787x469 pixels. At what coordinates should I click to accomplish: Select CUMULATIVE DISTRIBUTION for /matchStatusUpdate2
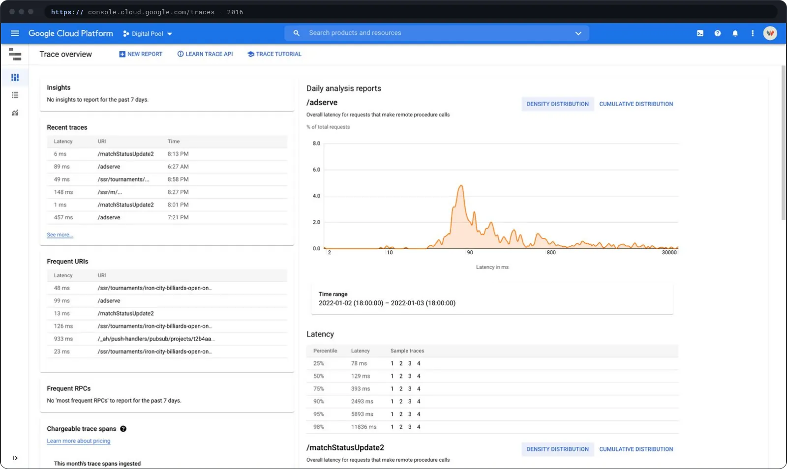click(636, 449)
